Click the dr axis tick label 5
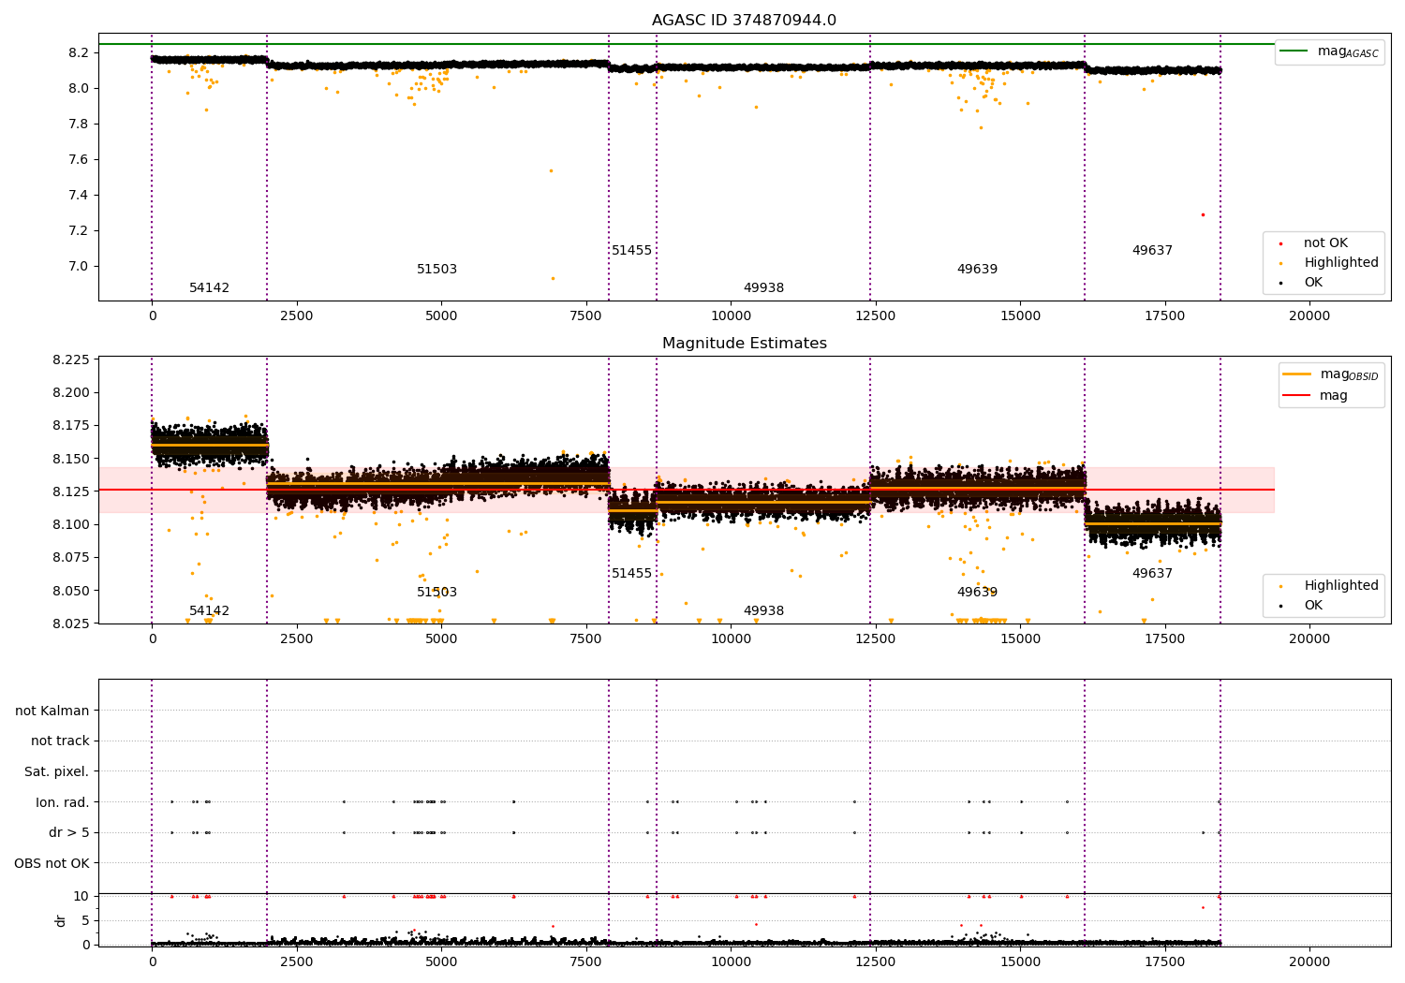The height and width of the screenshot is (983, 1405). [85, 920]
